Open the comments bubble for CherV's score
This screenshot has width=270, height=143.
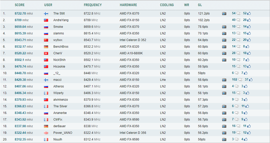coord(238,53)
